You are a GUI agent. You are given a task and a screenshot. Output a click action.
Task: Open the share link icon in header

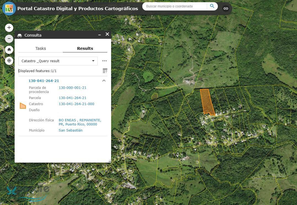point(226,9)
